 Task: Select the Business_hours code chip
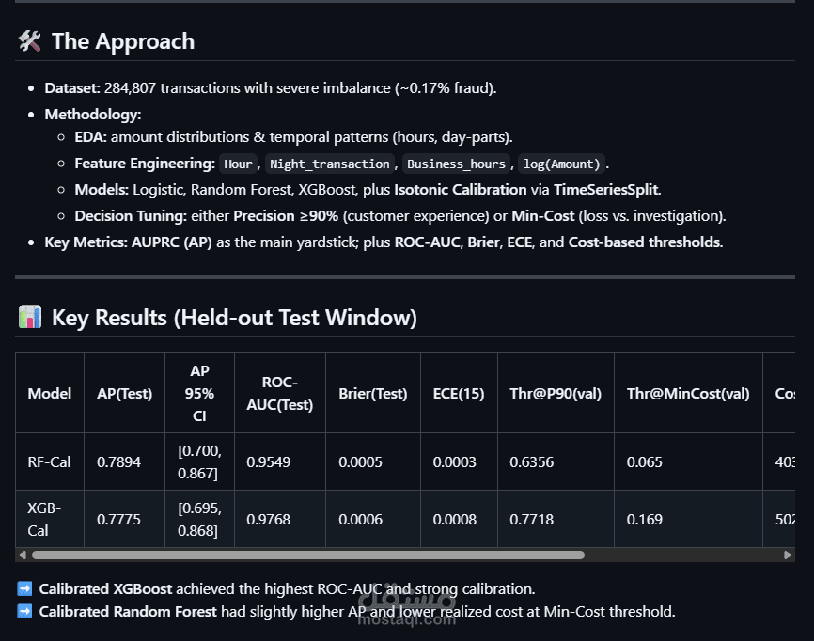click(x=456, y=164)
